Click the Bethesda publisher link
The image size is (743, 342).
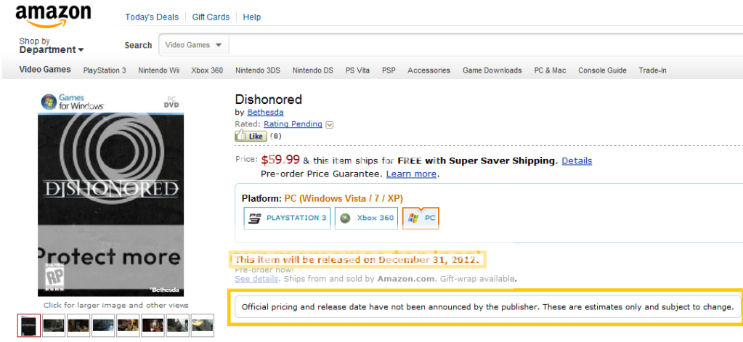tap(265, 113)
